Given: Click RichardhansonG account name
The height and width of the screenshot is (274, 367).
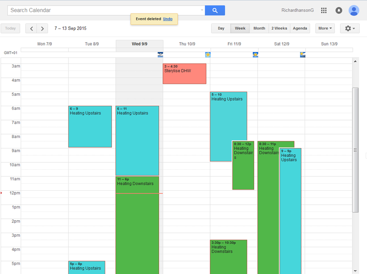Looking at the screenshot, I should (297, 10).
